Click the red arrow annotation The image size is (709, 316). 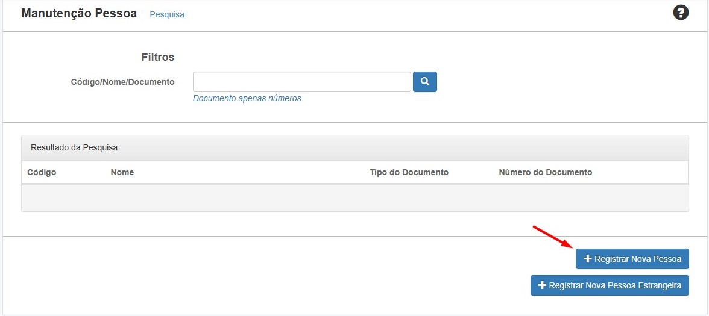[x=551, y=237]
